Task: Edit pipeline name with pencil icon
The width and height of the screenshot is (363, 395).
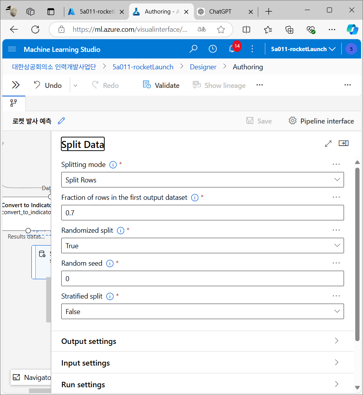Action: [61, 121]
